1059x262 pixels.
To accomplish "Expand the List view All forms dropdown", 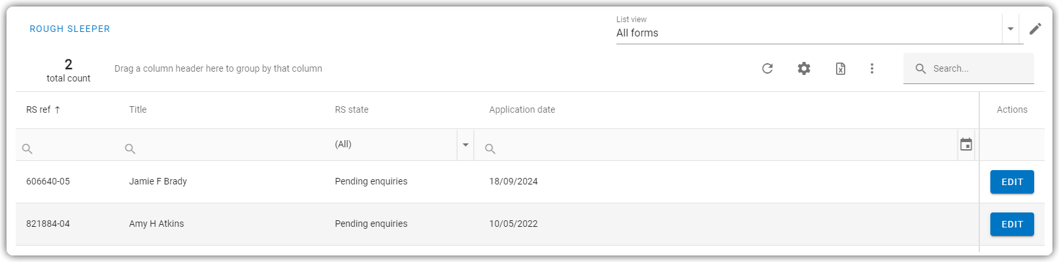I will tap(1011, 29).
